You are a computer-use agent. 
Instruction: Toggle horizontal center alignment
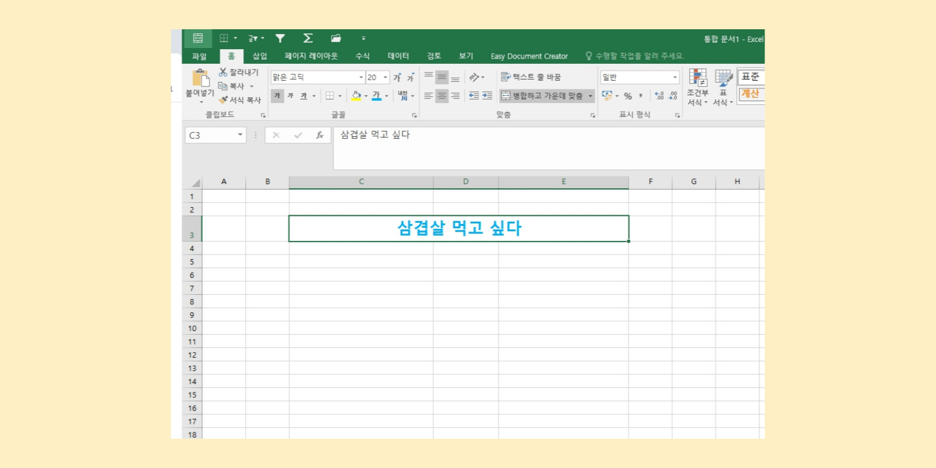click(442, 95)
